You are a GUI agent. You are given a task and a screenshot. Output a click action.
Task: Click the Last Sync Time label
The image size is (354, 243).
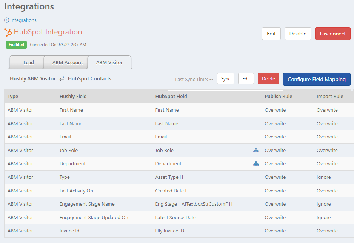194,79
